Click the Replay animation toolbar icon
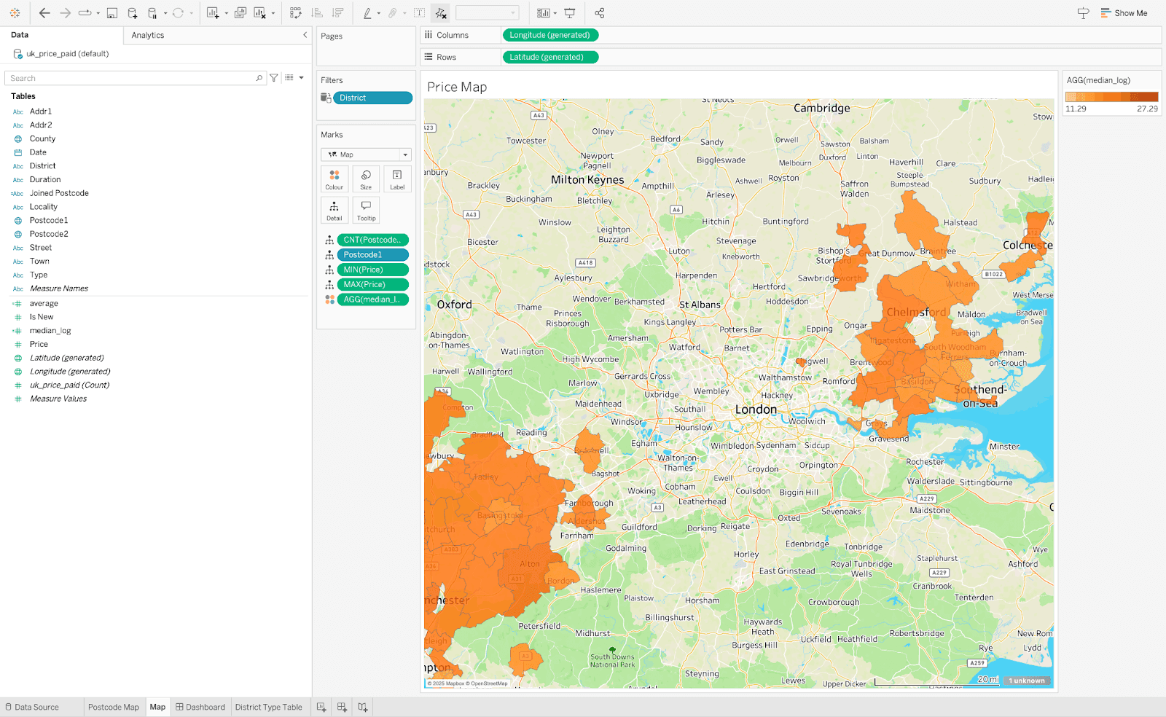 coord(85,13)
